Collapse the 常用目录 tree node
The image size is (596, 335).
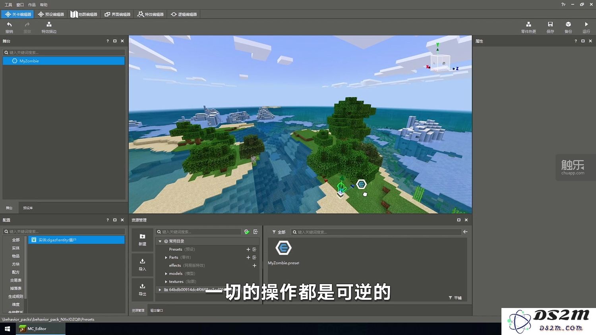(x=160, y=241)
